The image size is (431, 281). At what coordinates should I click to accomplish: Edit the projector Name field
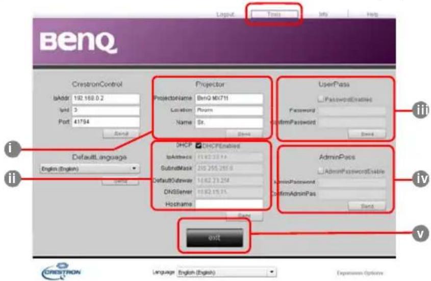coord(229,122)
